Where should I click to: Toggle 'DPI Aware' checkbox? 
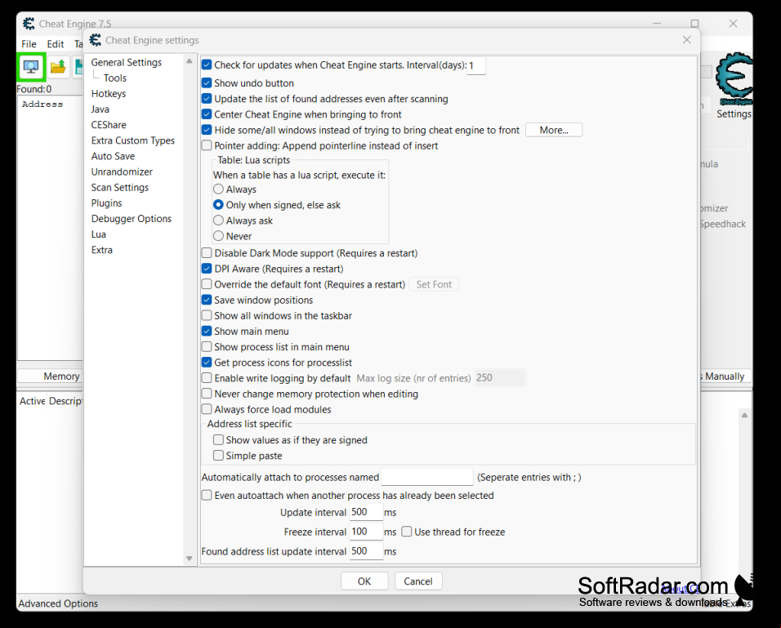coord(207,269)
